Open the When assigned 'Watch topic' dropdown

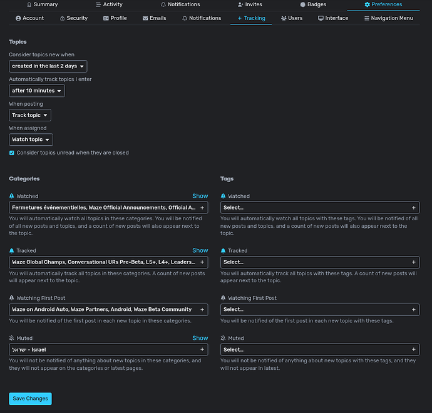pos(31,140)
